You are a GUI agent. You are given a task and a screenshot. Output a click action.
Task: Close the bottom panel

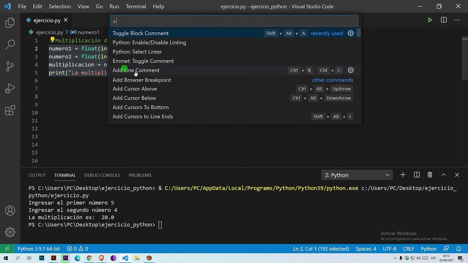(x=457, y=175)
